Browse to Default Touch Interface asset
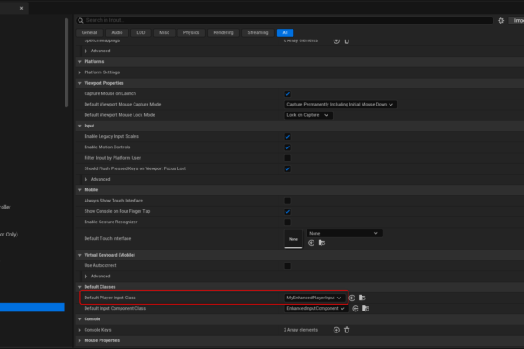Viewport: 524px width, 349px height. 321,243
